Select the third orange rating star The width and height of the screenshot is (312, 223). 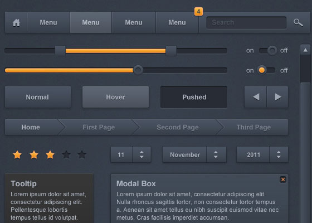click(x=50, y=155)
